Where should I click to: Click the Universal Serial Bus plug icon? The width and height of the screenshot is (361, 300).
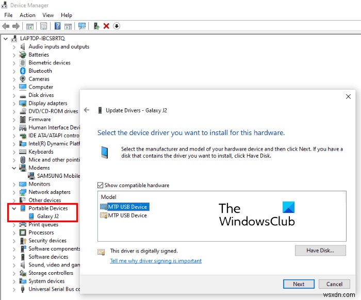click(x=23, y=289)
